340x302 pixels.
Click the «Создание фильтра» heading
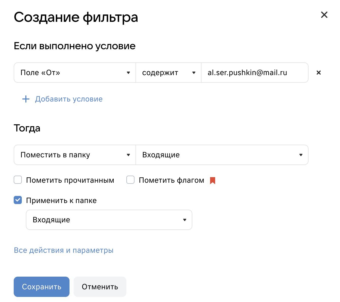tap(76, 17)
